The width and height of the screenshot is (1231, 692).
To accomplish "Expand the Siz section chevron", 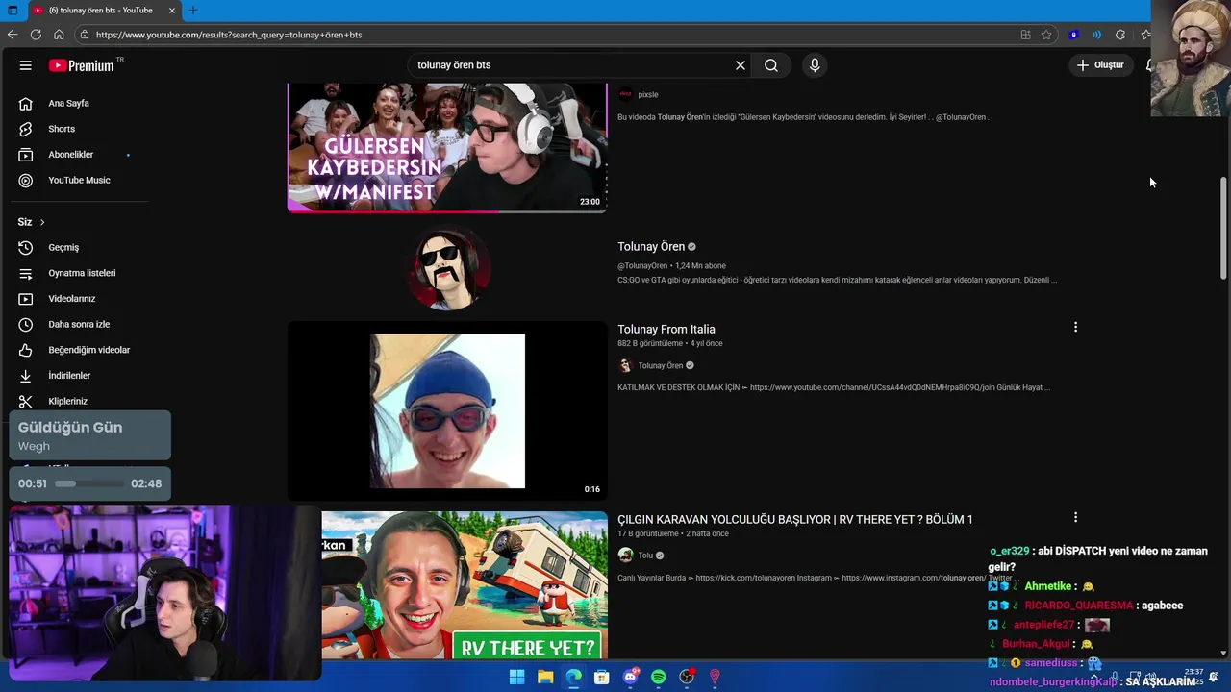I will click(42, 222).
